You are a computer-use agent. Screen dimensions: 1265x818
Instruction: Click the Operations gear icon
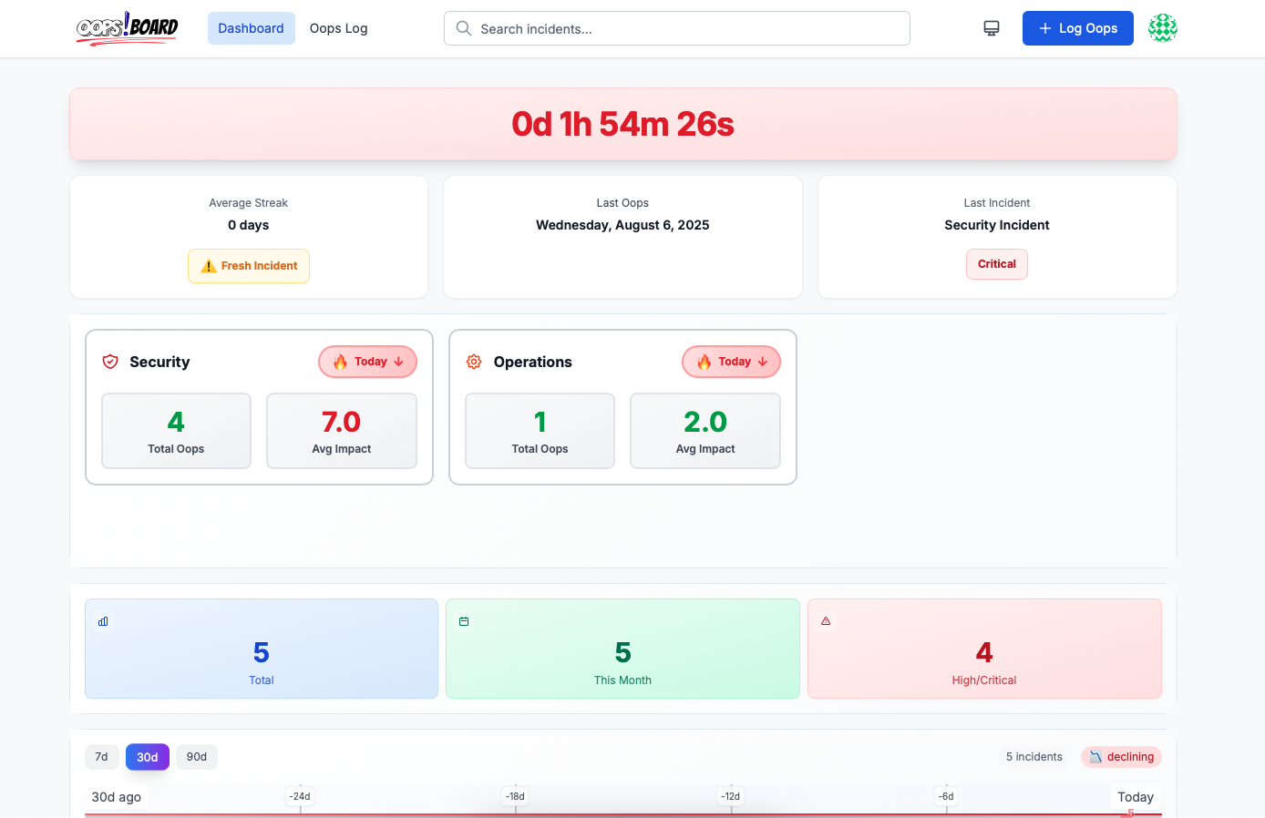tap(474, 362)
